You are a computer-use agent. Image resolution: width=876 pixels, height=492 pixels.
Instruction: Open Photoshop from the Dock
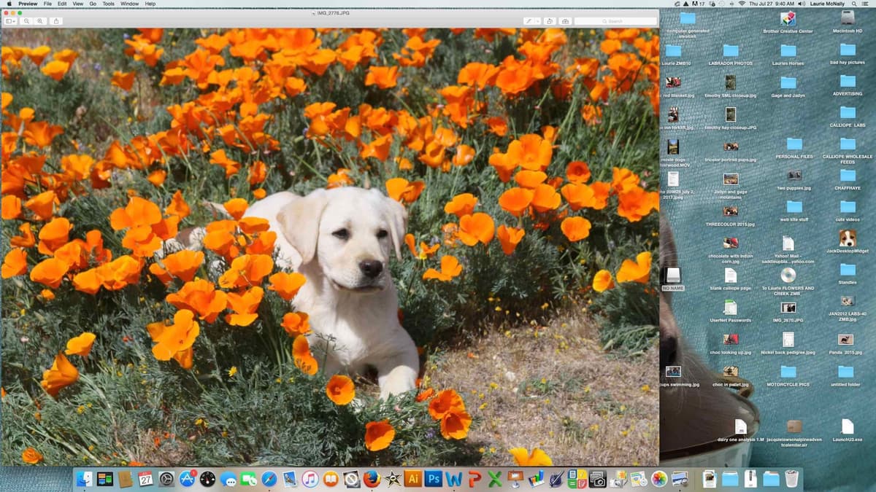point(434,479)
